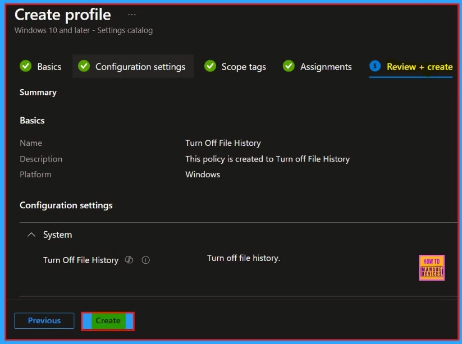Click the Basics section heading
This screenshot has height=344, width=462.
point(32,121)
